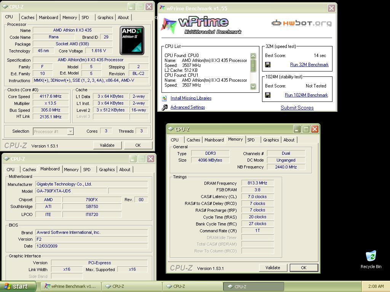Screen dimensions: 390x292
Task: Click OK in the CPU window
Action: click(x=138, y=145)
